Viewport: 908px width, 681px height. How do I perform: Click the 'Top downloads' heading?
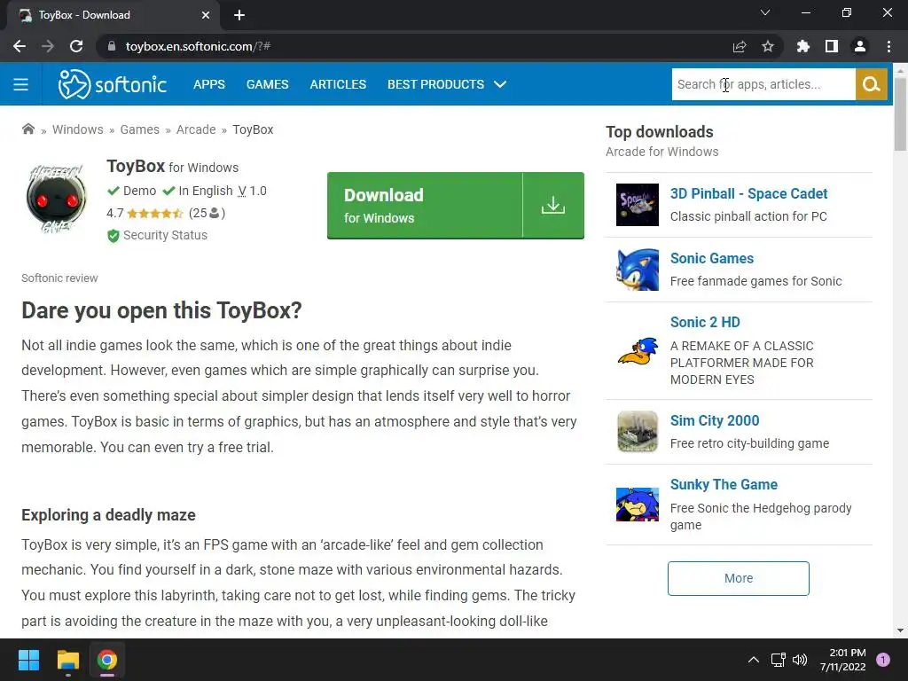(660, 132)
